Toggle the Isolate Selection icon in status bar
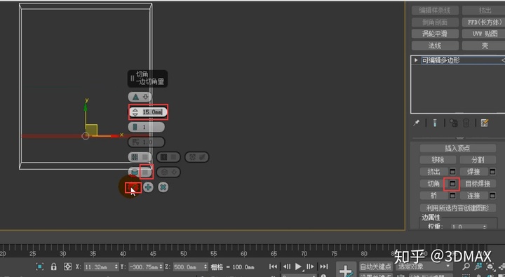 pyautogui.click(x=39, y=266)
